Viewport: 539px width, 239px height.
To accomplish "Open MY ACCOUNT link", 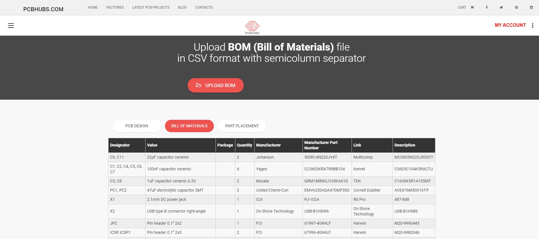I will pos(510,25).
